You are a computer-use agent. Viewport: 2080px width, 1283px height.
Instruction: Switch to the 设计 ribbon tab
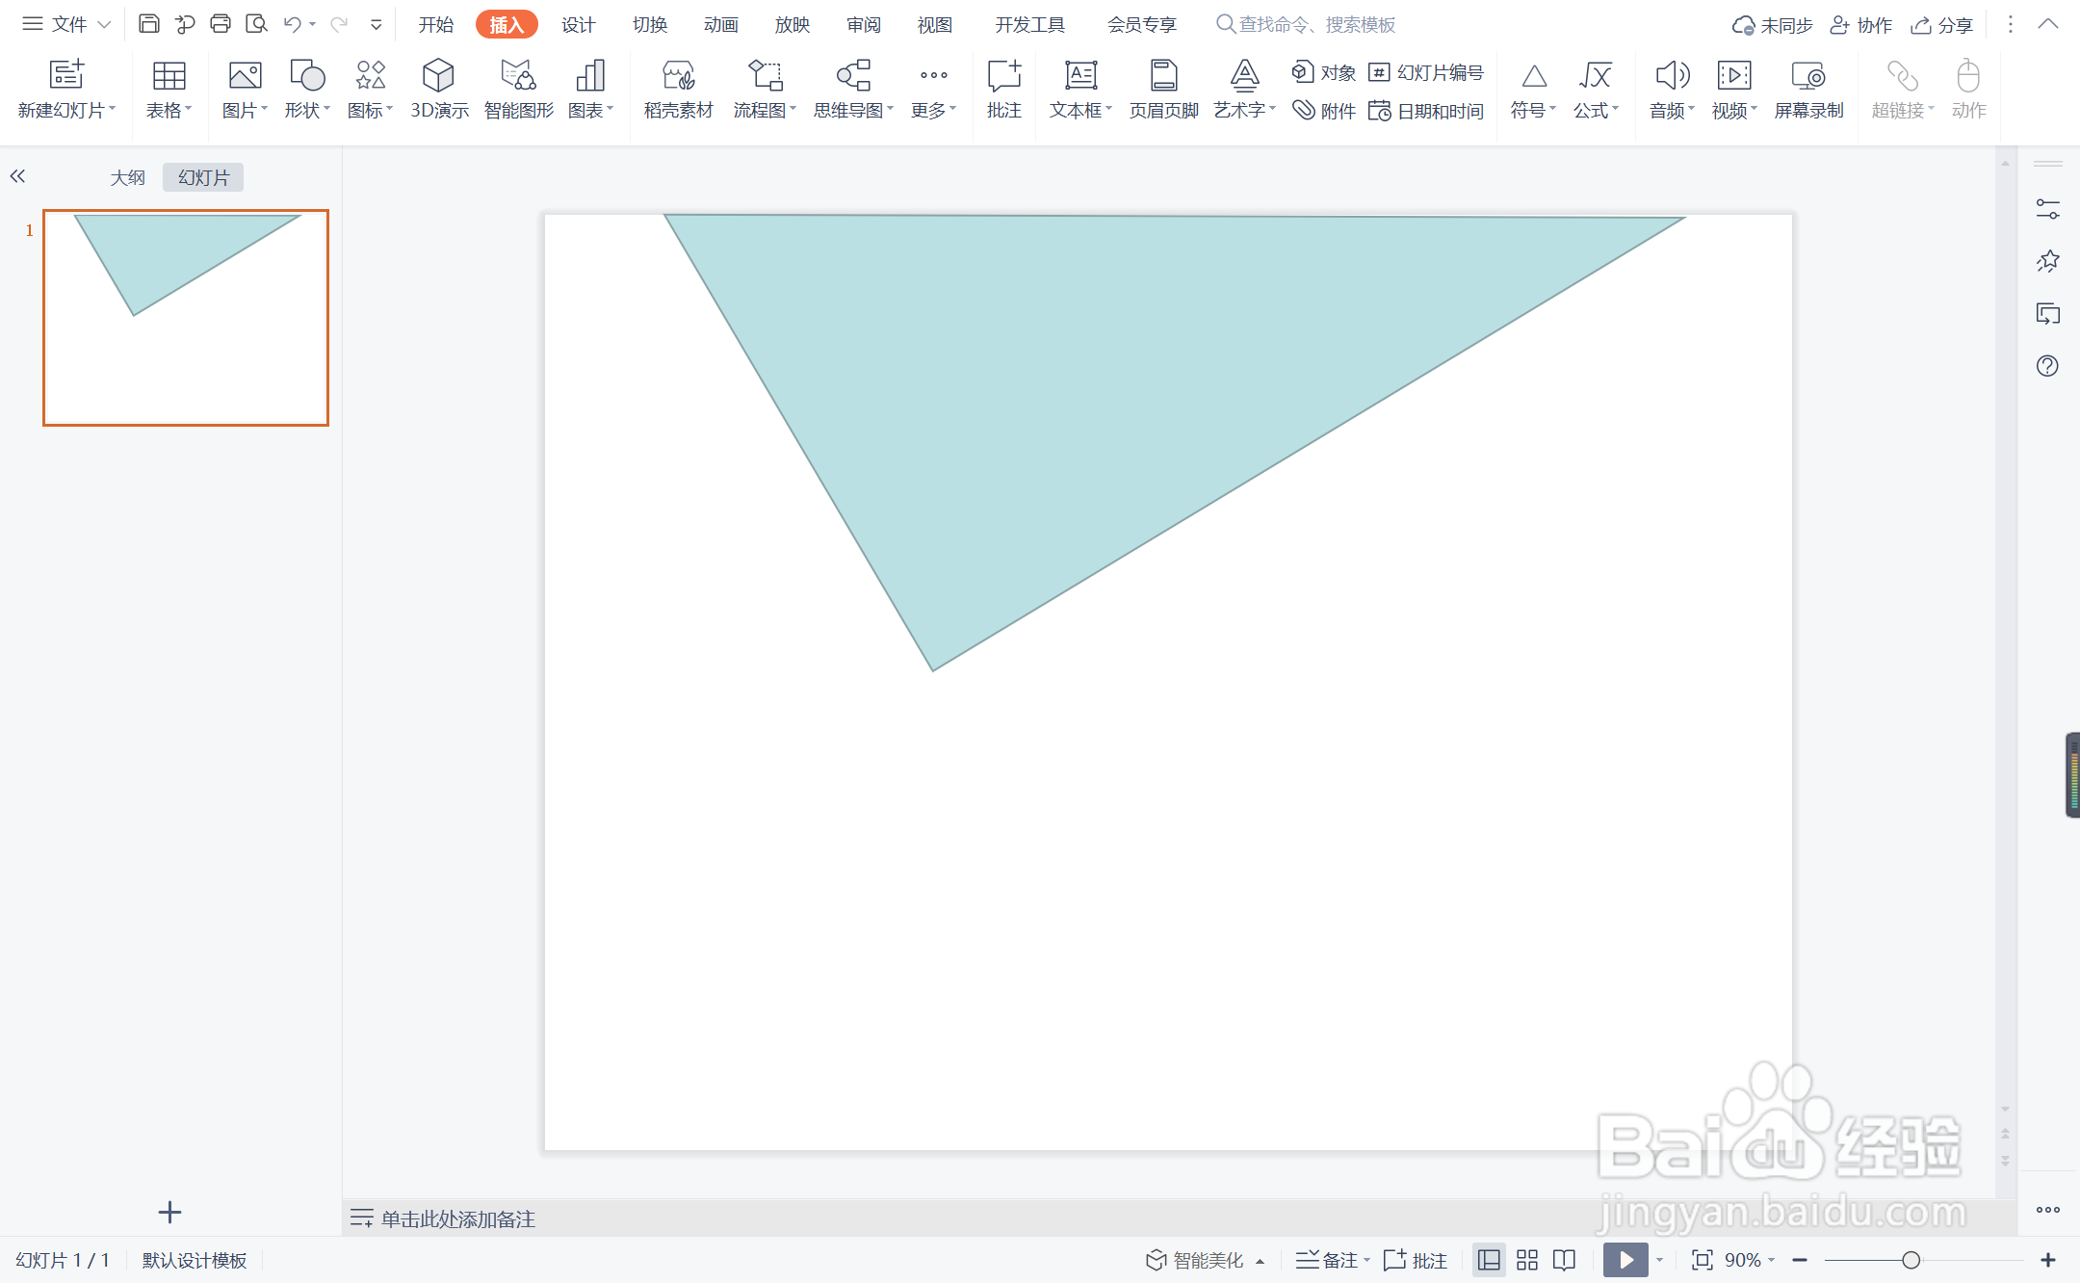578,24
